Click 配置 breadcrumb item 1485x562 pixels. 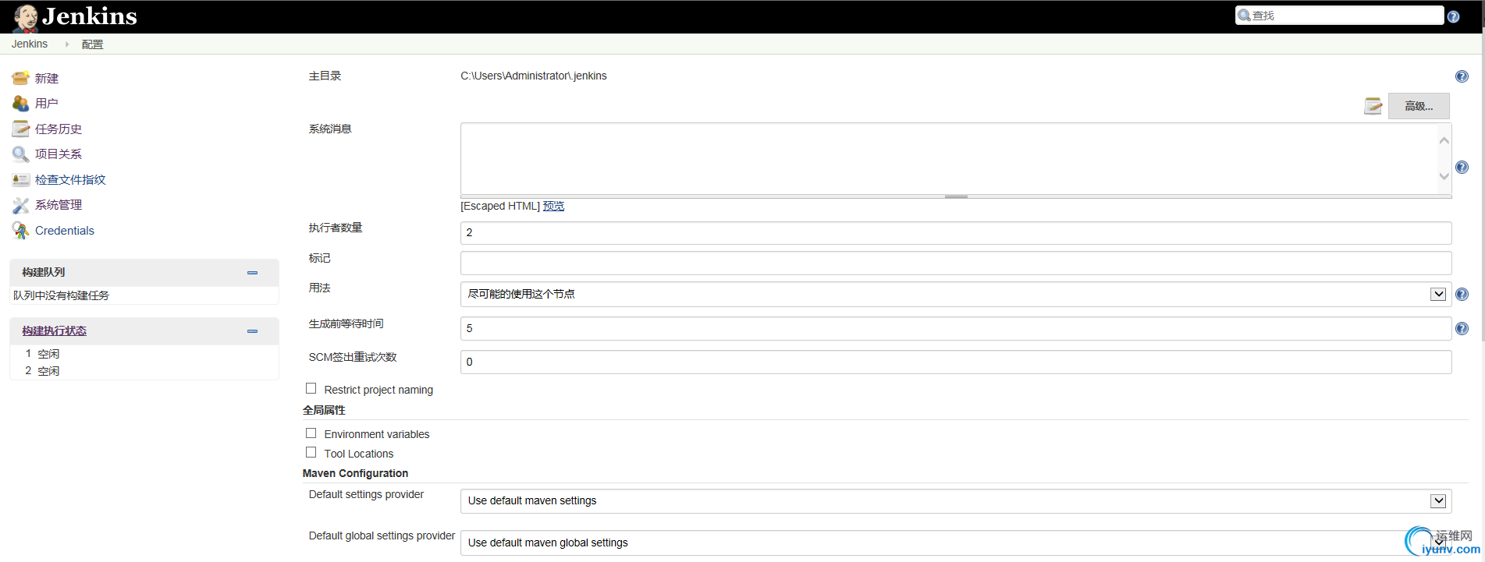(x=92, y=44)
